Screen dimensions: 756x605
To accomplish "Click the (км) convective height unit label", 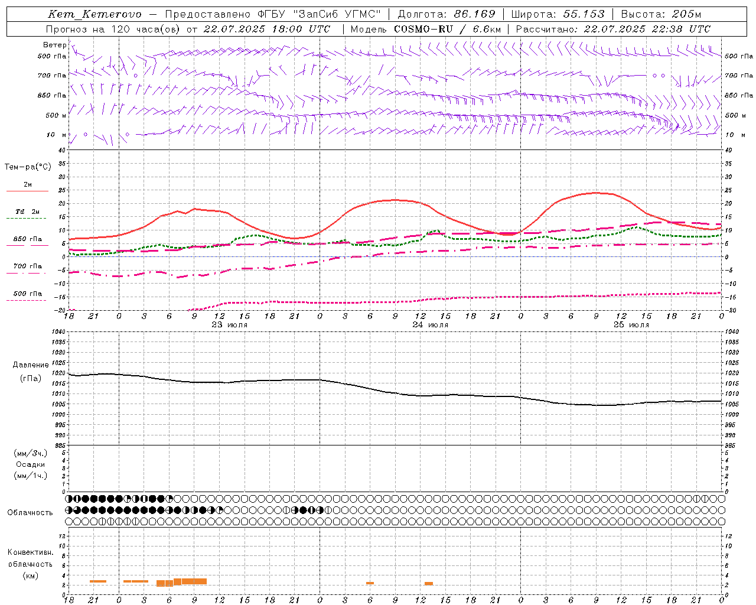I will click(x=30, y=575).
